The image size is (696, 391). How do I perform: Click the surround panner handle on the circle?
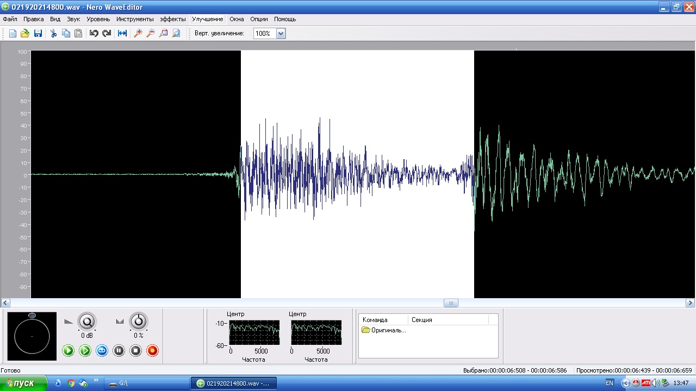click(x=32, y=316)
